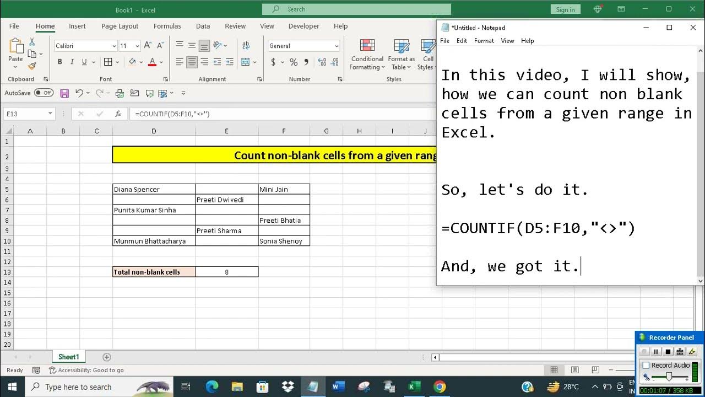Image resolution: width=705 pixels, height=397 pixels.
Task: Pause recording in Recorder Panel
Action: (656, 352)
